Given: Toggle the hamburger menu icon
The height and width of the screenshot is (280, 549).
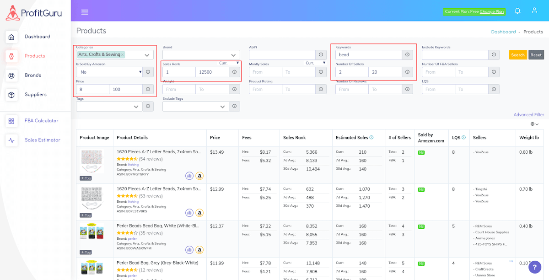Looking at the screenshot, I should click(x=85, y=12).
